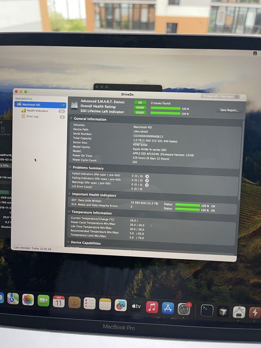Collapse the General Information section
The image size is (261, 348).
click(x=71, y=118)
